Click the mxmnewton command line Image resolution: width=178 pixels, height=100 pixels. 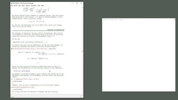(25, 79)
